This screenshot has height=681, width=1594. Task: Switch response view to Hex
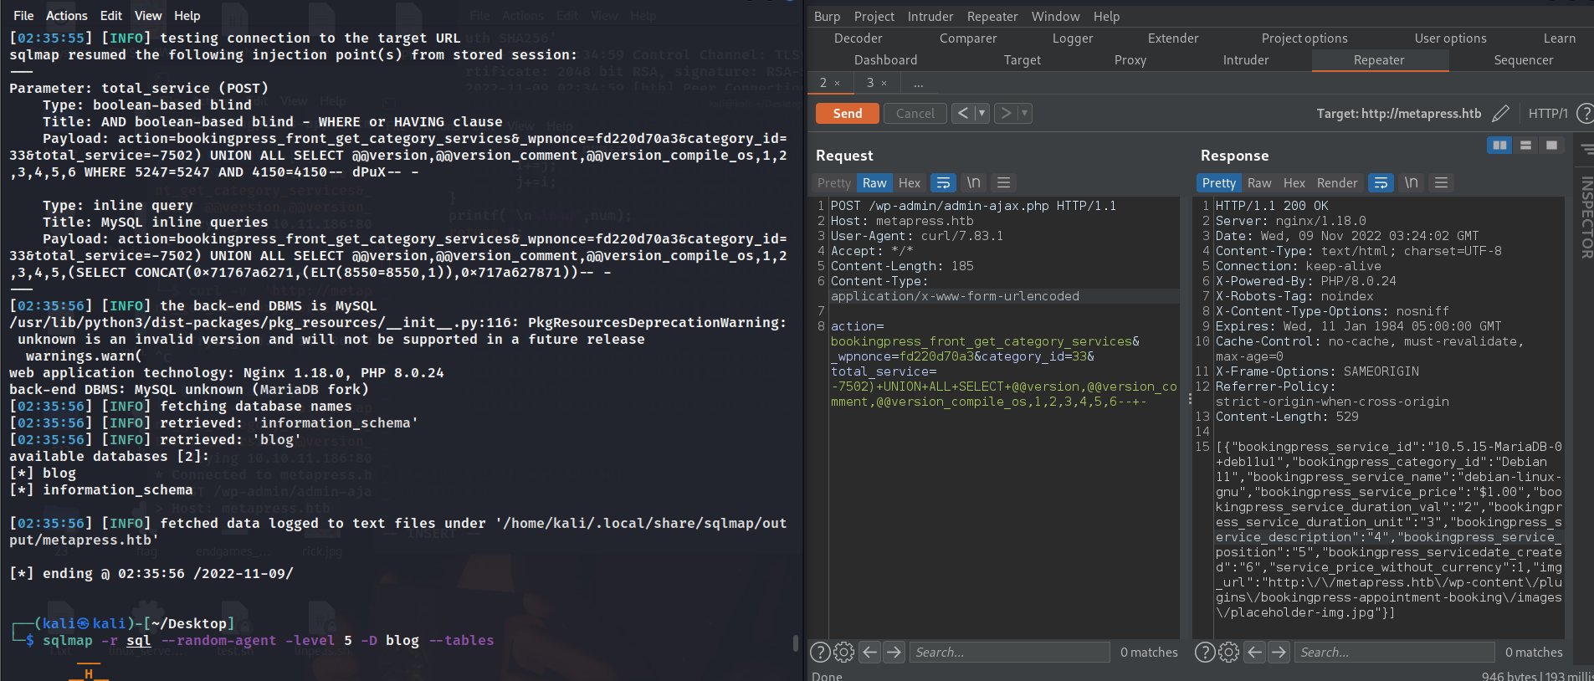click(x=1294, y=183)
